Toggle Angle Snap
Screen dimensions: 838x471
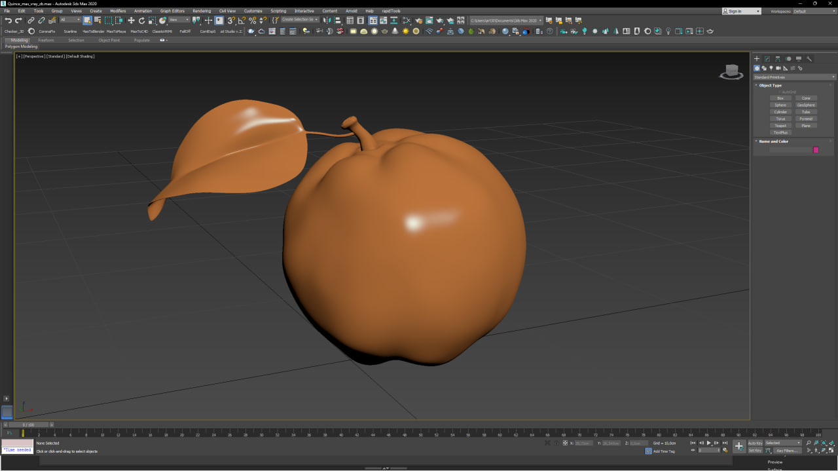coord(242,20)
